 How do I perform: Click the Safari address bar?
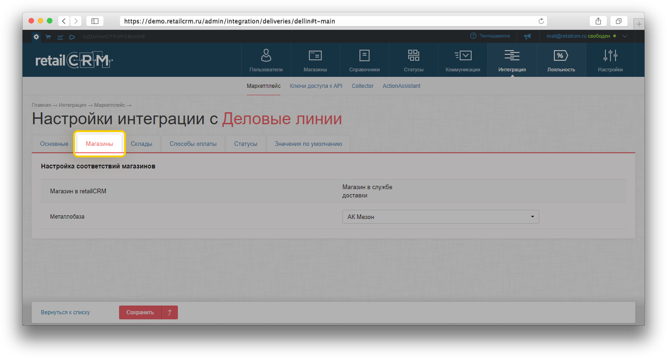point(333,21)
